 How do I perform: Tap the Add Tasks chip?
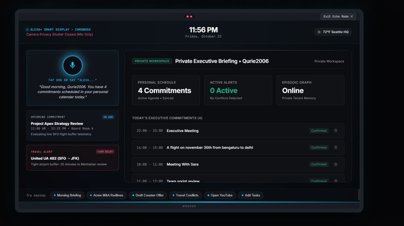pos(251,195)
